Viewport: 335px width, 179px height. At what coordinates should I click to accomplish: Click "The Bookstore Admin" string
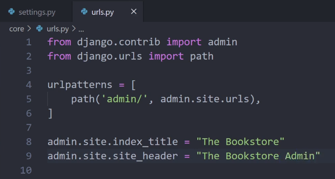pyautogui.click(x=258, y=156)
